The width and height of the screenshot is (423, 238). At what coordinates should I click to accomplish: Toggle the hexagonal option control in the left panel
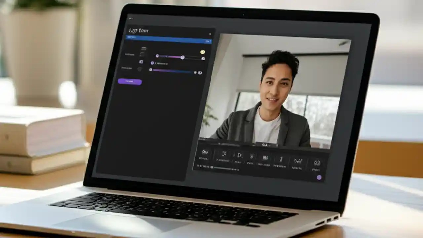point(140,68)
